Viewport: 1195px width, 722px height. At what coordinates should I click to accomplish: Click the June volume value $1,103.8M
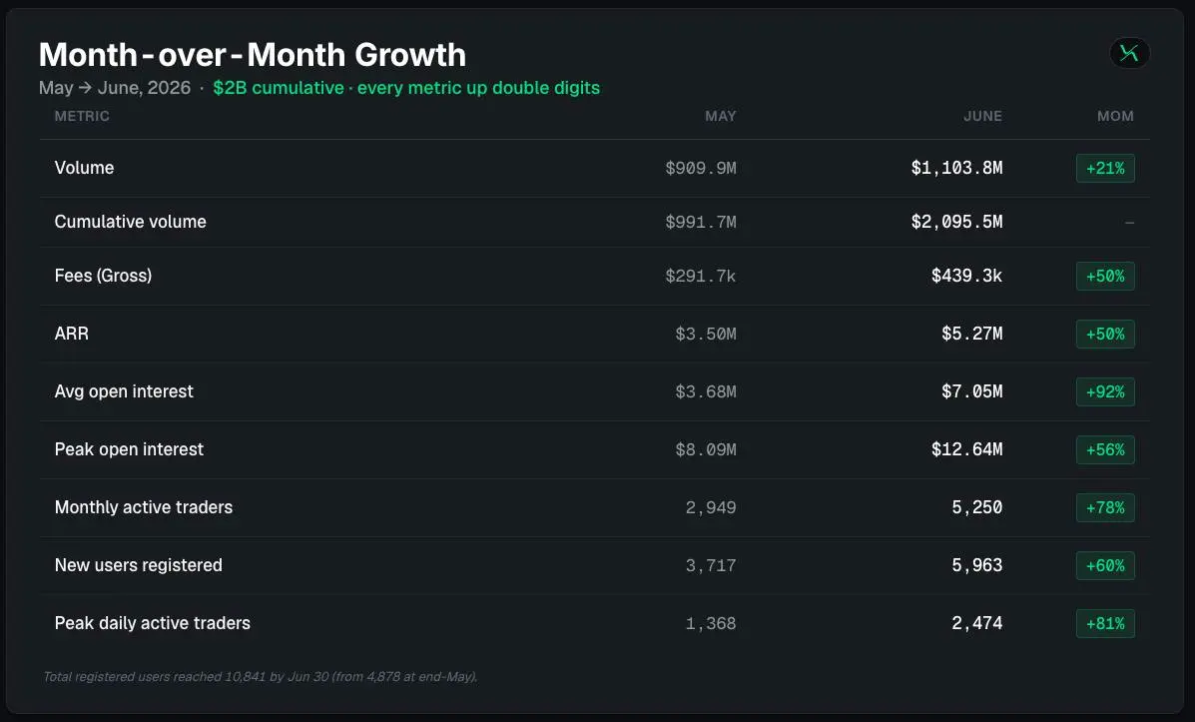956,168
